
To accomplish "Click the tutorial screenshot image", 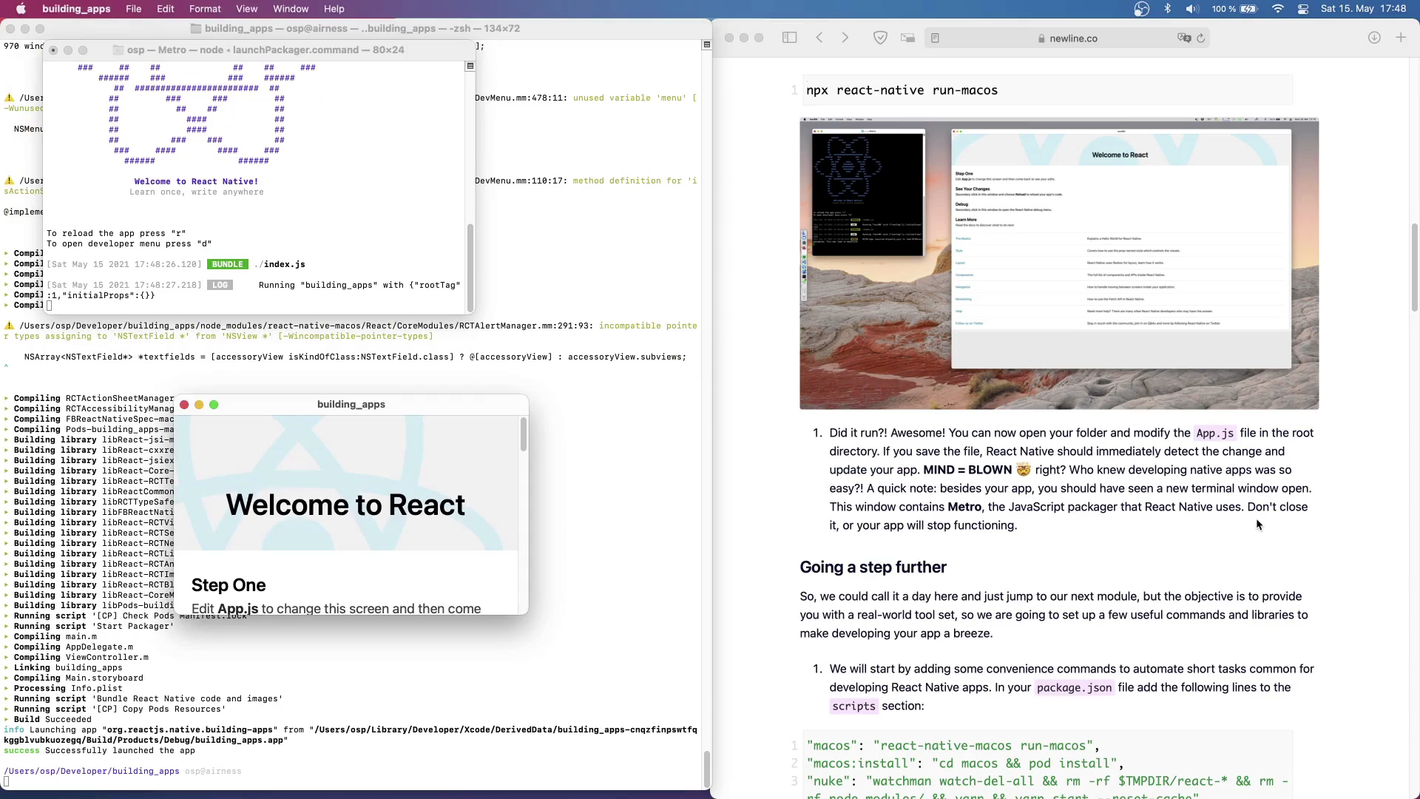I will 1059,263.
